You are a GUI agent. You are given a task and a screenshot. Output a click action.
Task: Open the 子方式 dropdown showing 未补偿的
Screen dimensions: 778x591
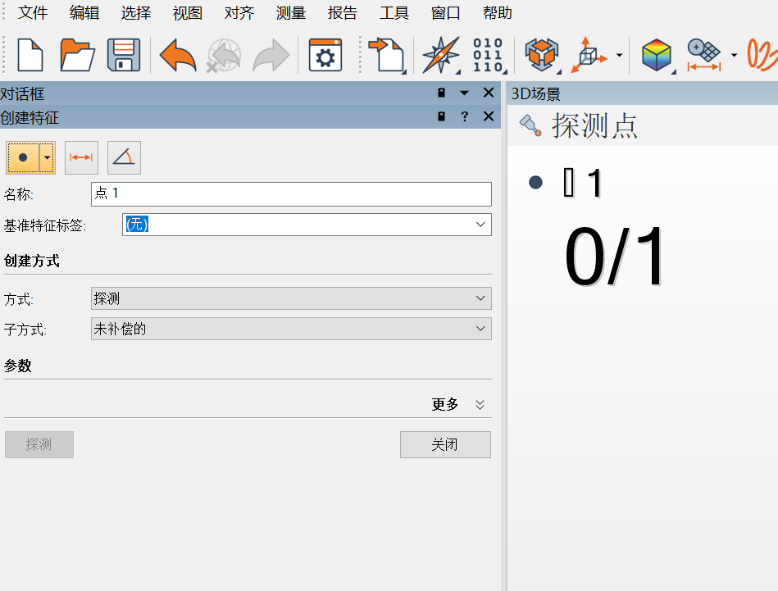pos(291,329)
